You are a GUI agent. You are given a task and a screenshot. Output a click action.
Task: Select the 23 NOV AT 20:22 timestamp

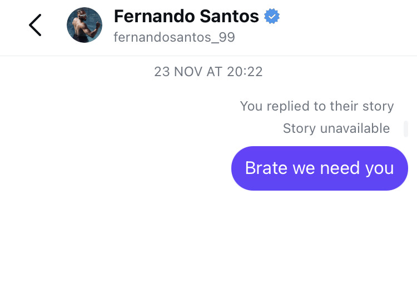pos(208,72)
